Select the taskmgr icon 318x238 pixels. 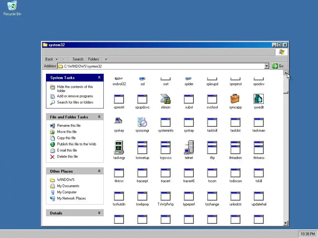(x=119, y=148)
